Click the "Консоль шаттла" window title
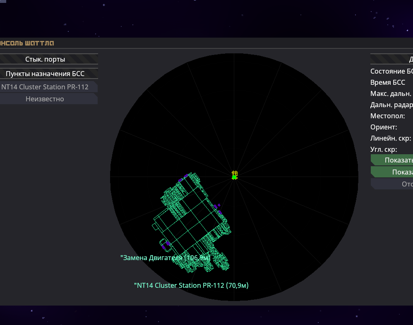The height and width of the screenshot is (325, 413). pyautogui.click(x=27, y=43)
